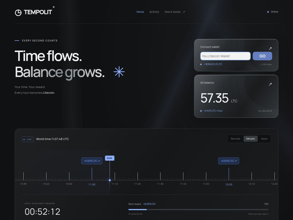Switch the timeline scale to Hours
Image resolution: width=293 pixels, height=220 pixels.
(264, 139)
